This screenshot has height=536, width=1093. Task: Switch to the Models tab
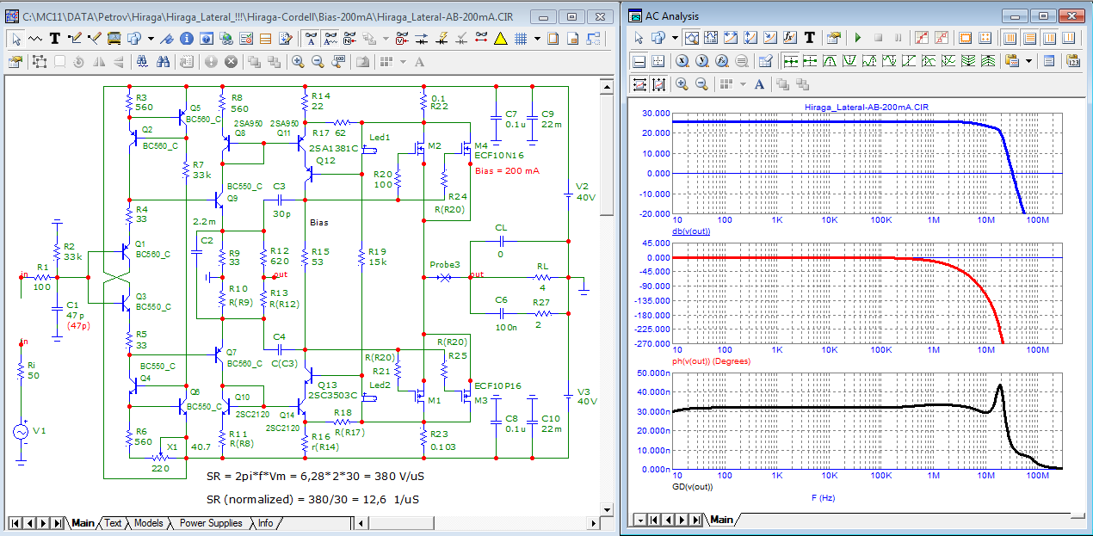(148, 523)
